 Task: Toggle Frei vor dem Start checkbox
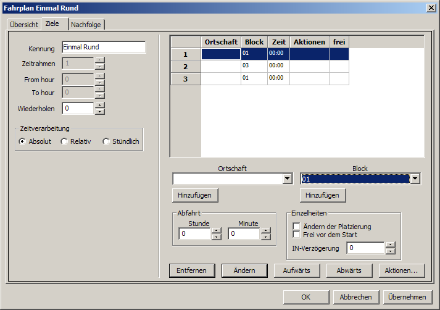(297, 235)
